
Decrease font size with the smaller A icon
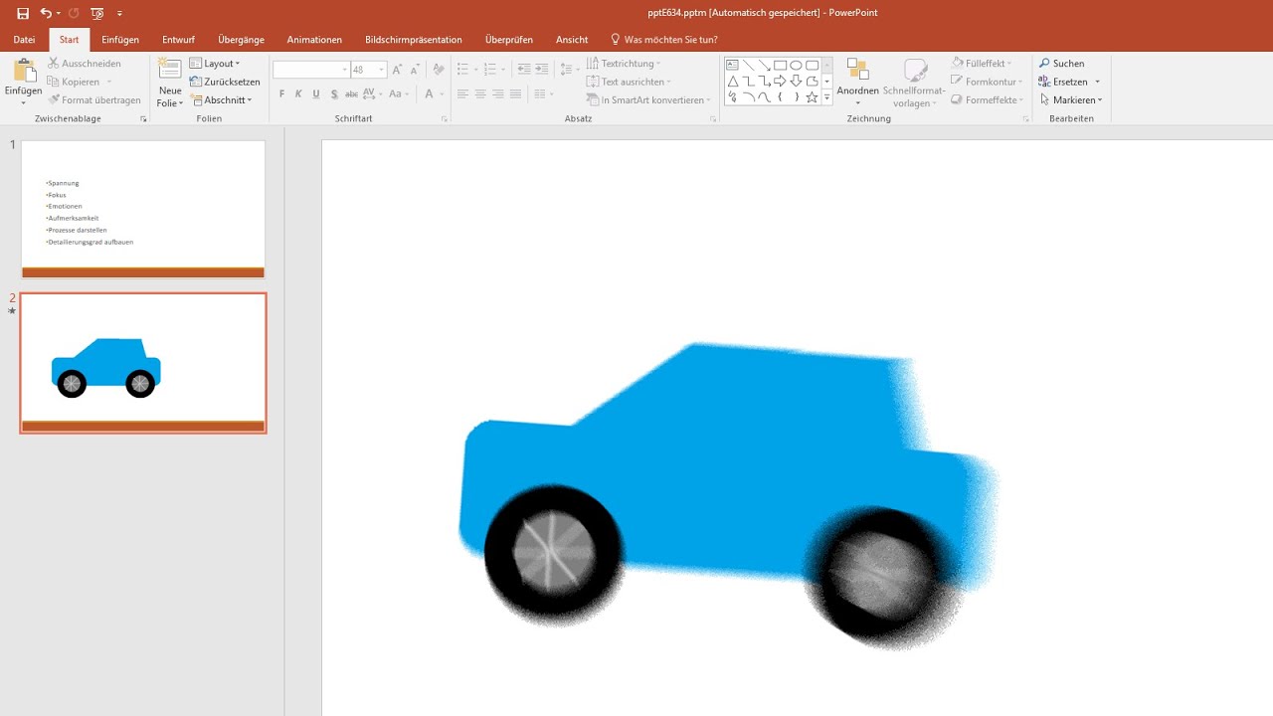pyautogui.click(x=415, y=70)
